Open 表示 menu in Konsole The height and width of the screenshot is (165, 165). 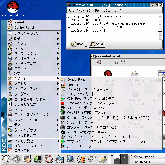coord(98,10)
